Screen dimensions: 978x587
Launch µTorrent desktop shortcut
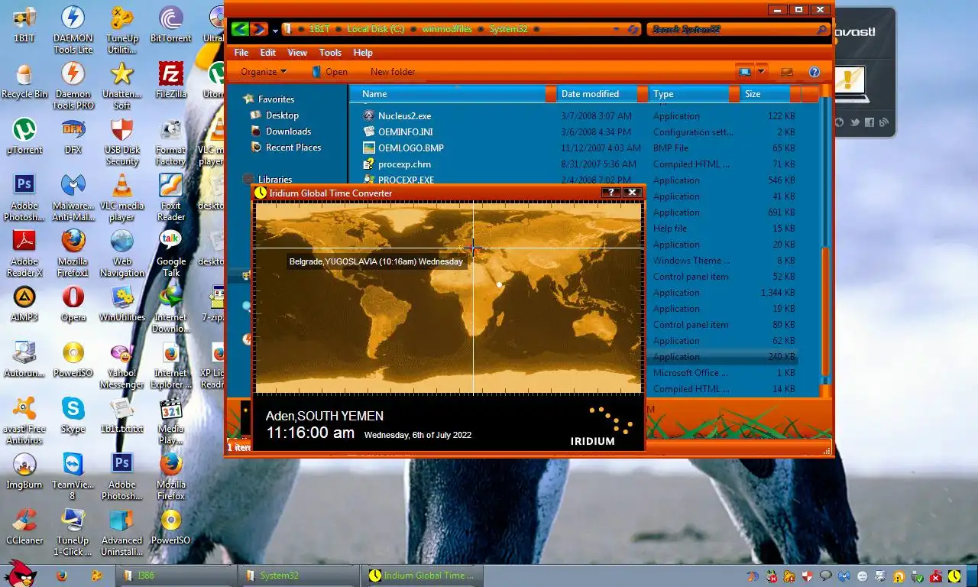click(x=24, y=136)
